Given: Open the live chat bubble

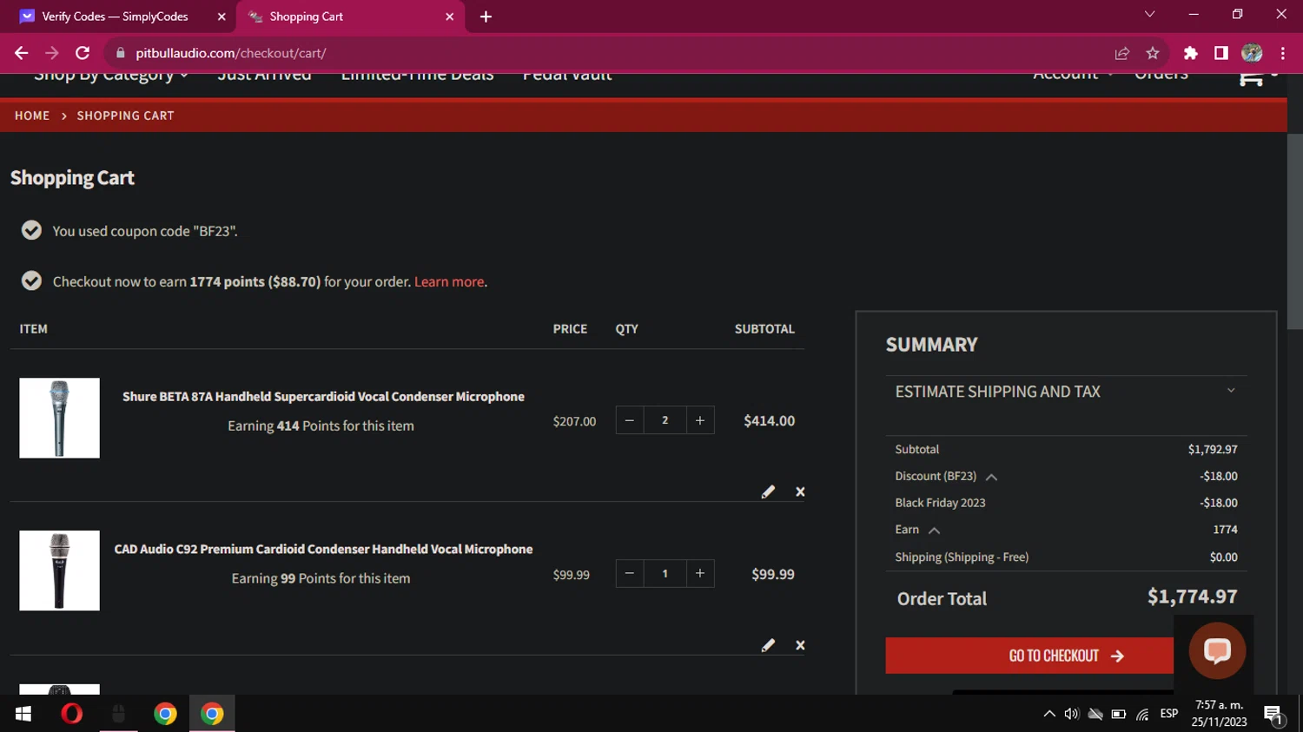Looking at the screenshot, I should click(1217, 650).
